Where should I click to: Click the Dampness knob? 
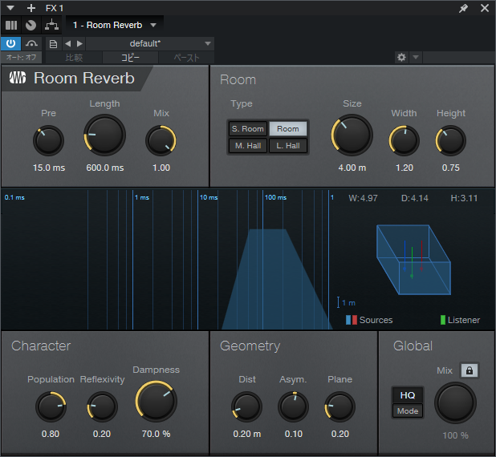[156, 402]
